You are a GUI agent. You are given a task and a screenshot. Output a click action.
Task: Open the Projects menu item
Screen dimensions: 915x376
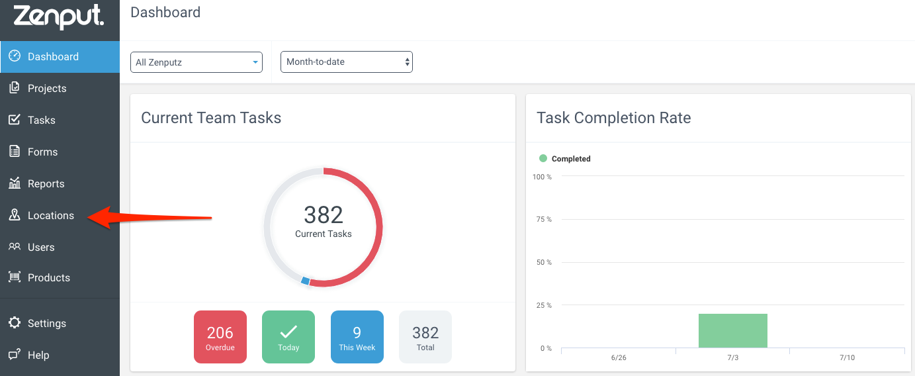[x=60, y=89]
